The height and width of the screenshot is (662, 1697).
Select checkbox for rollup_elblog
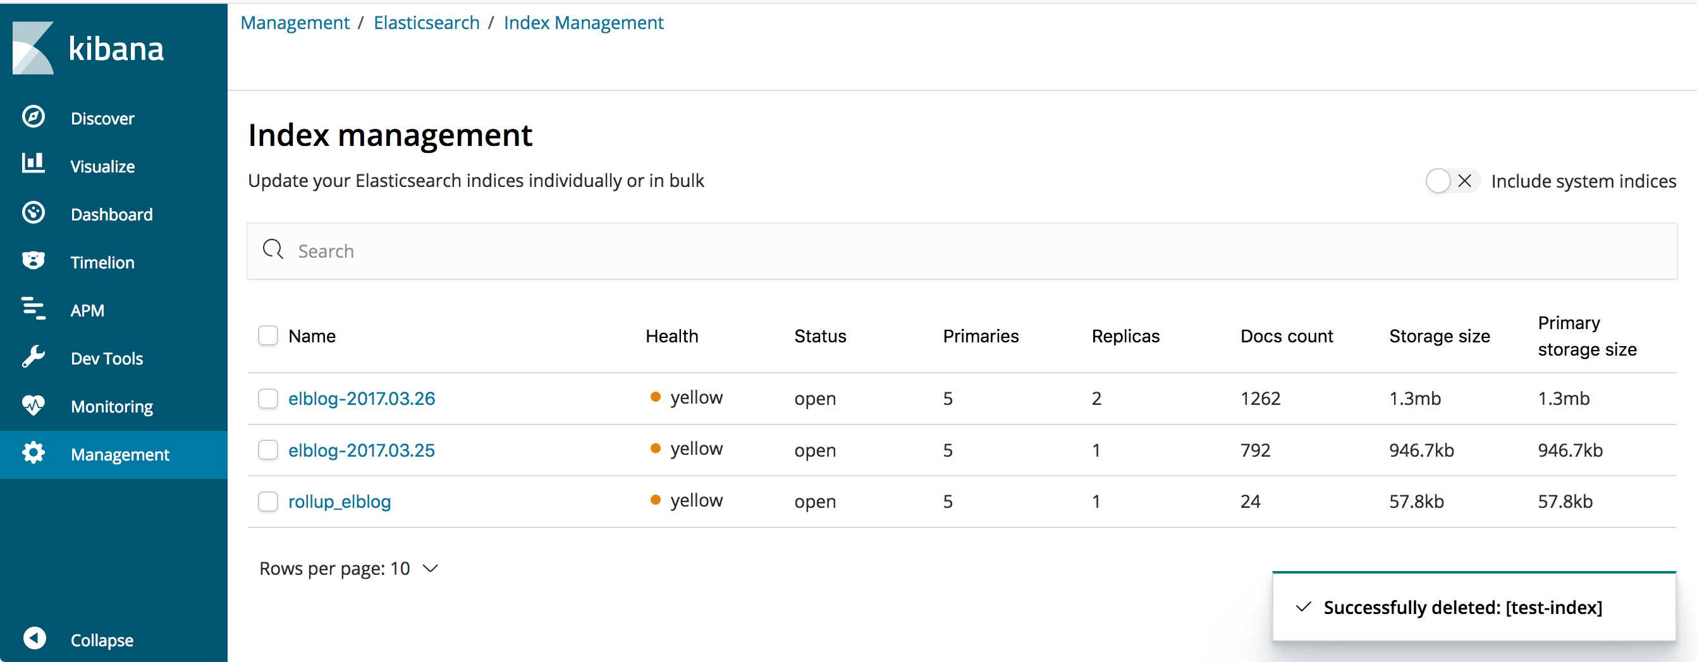(268, 502)
